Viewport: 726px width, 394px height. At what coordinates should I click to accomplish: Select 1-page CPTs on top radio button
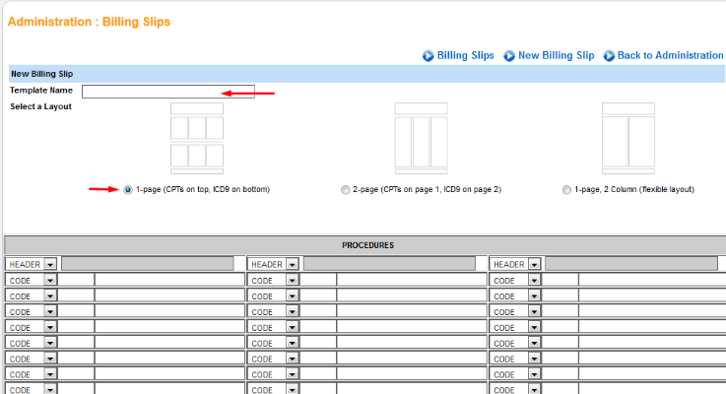pos(129,189)
